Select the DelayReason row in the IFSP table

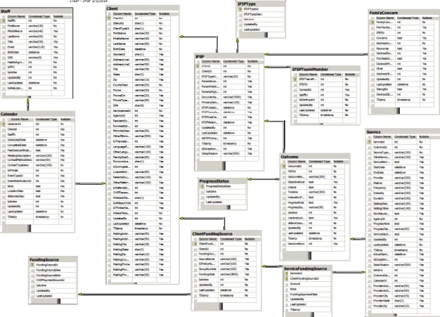[x=227, y=154]
